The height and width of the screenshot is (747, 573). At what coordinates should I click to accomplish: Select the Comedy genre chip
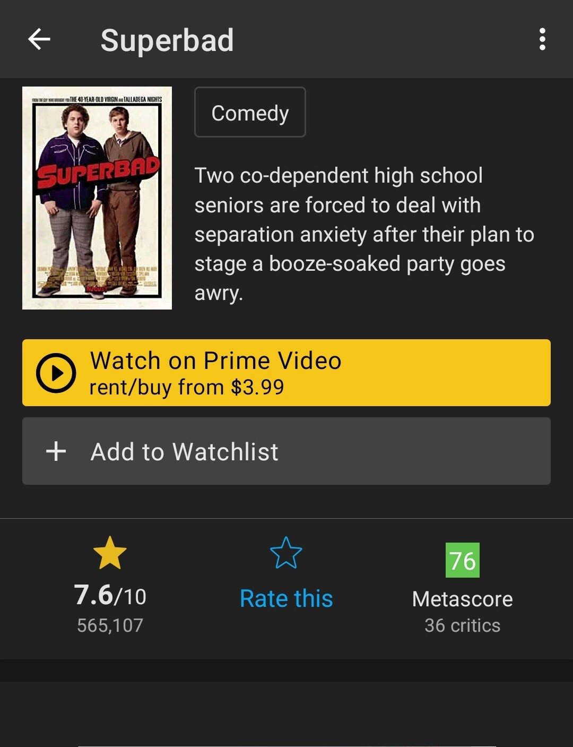click(250, 113)
